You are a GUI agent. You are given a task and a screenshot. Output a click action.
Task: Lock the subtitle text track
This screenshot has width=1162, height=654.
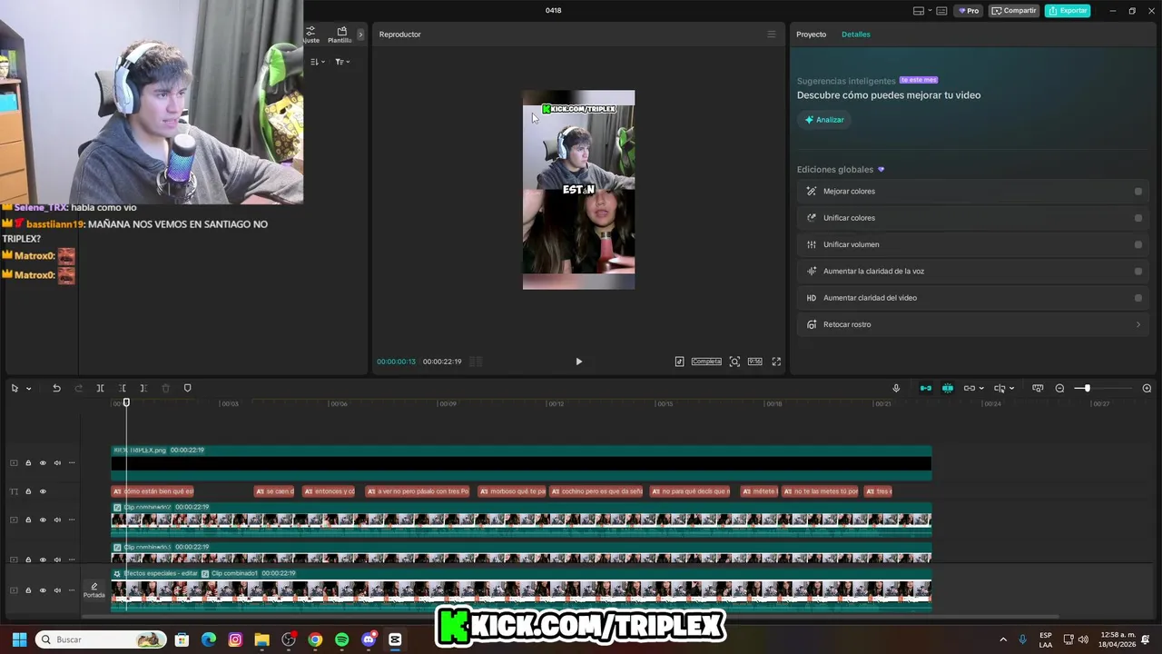(x=28, y=491)
